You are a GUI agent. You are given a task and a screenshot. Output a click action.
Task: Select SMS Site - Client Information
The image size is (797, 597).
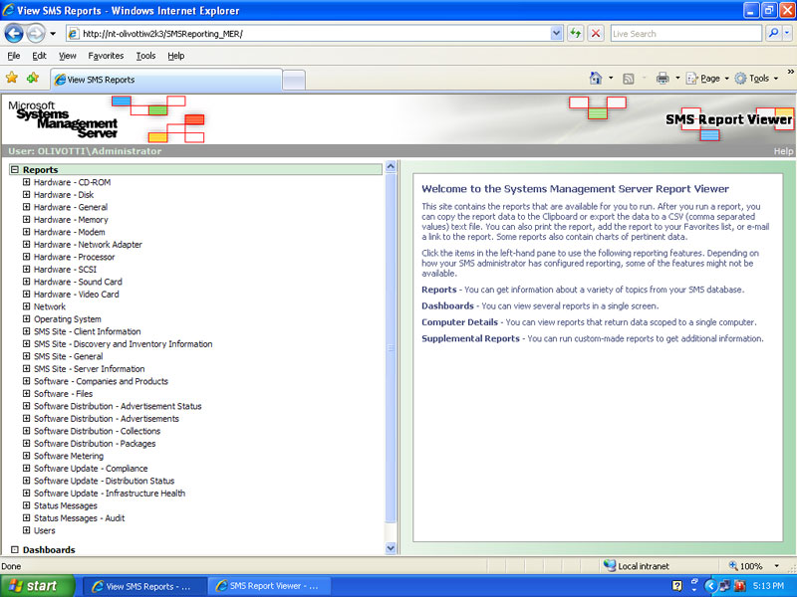coord(88,331)
